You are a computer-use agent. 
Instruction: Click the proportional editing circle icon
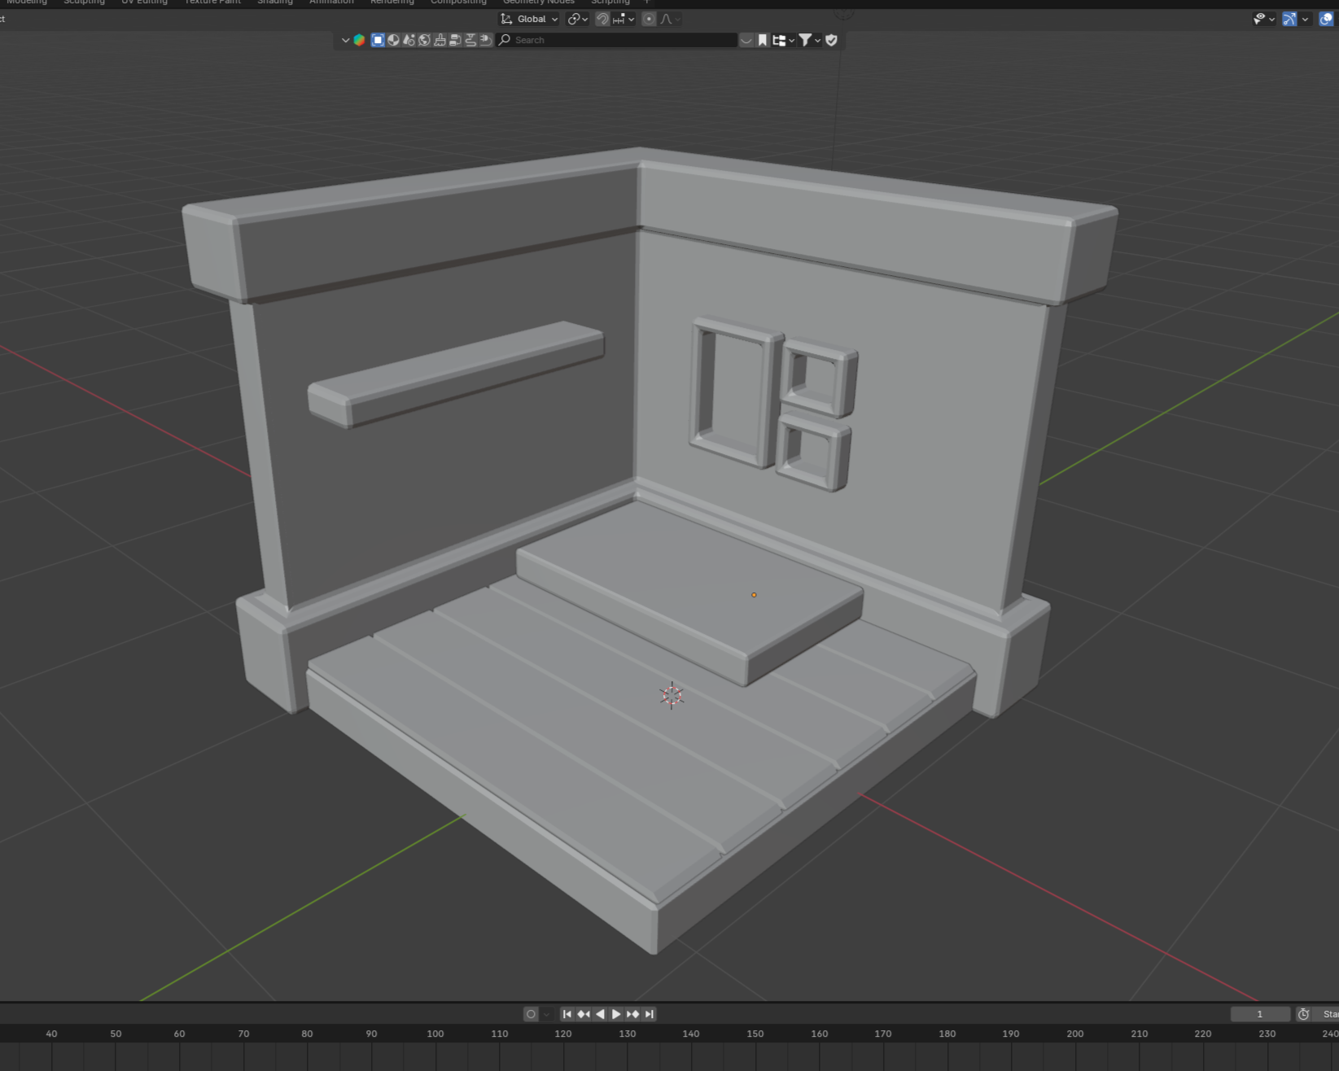point(649,18)
